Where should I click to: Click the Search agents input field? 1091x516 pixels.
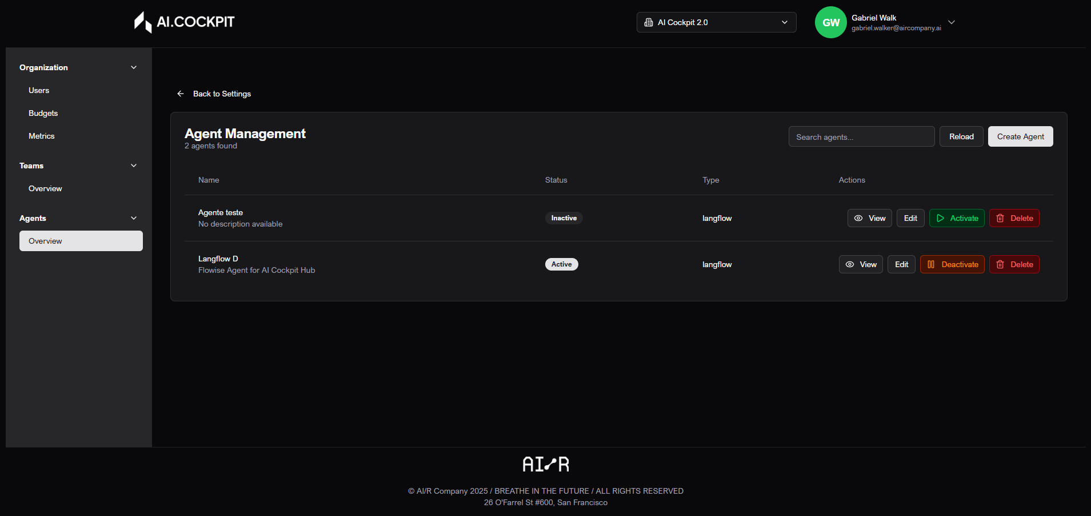tap(861, 137)
